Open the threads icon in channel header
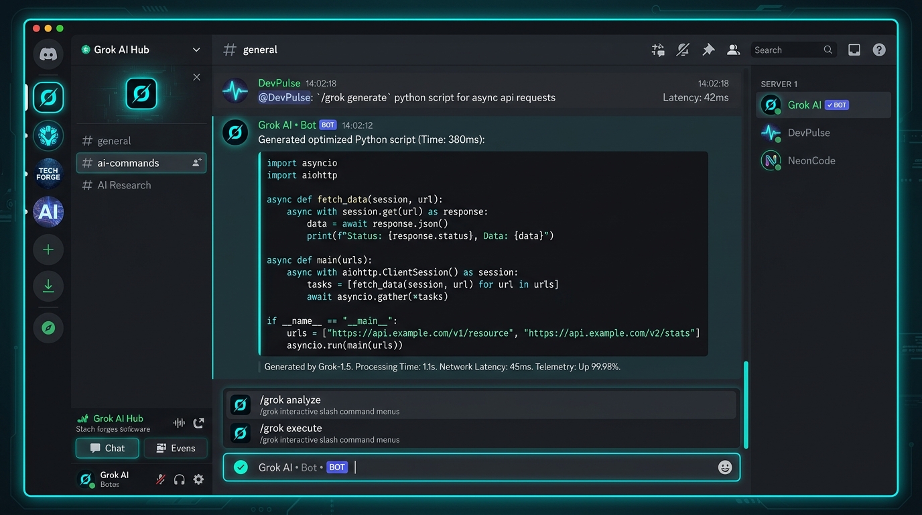This screenshot has width=922, height=515. click(658, 50)
